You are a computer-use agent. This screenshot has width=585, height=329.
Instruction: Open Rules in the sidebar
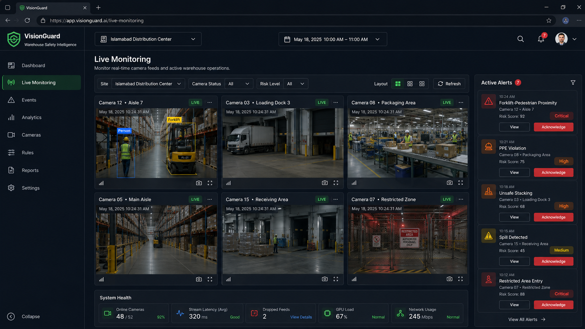pos(41,152)
